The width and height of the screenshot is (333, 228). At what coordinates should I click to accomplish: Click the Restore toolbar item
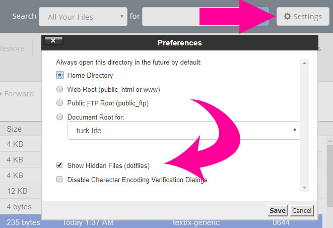(12, 48)
